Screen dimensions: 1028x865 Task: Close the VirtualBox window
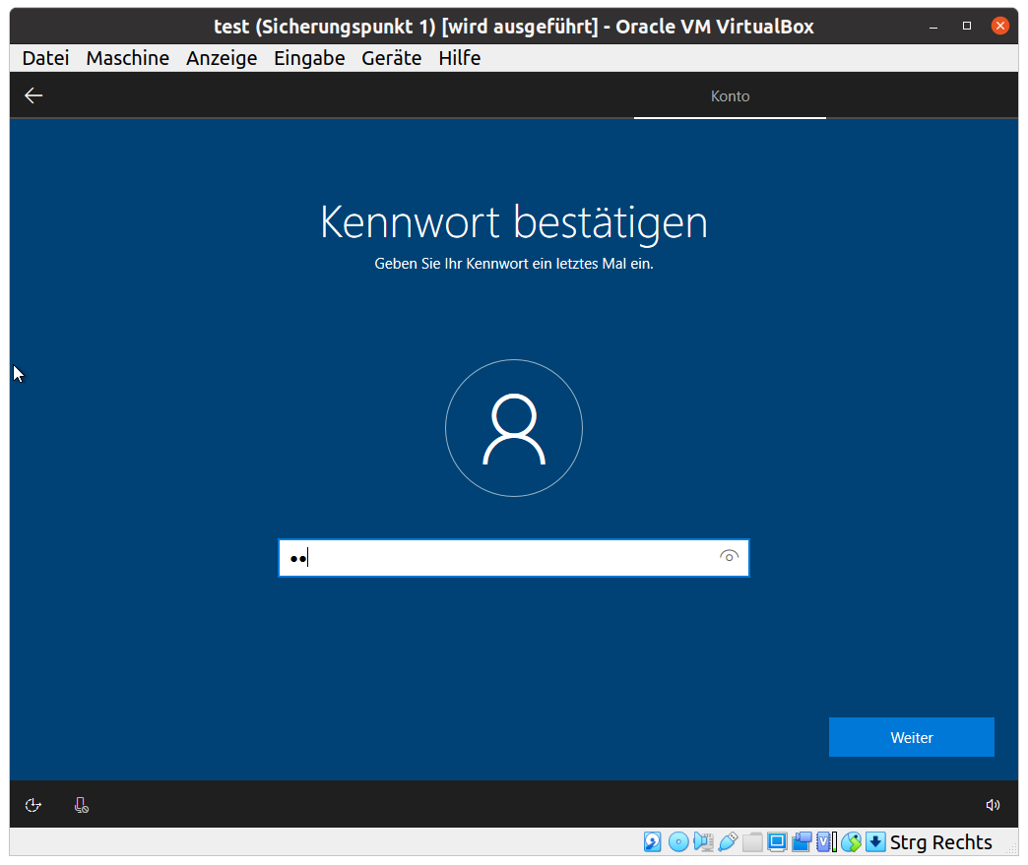[x=999, y=26]
